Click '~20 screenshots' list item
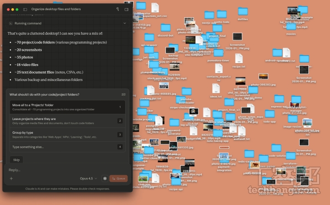The image size is (330, 205). [28, 50]
